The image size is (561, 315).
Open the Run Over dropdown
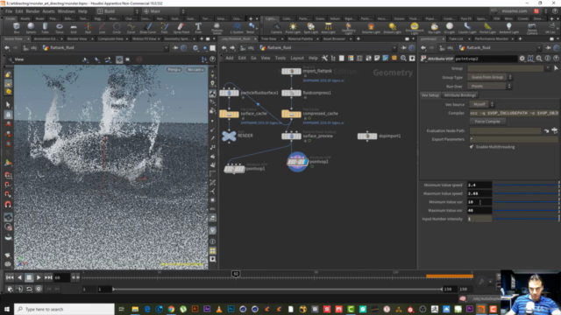(x=490, y=86)
